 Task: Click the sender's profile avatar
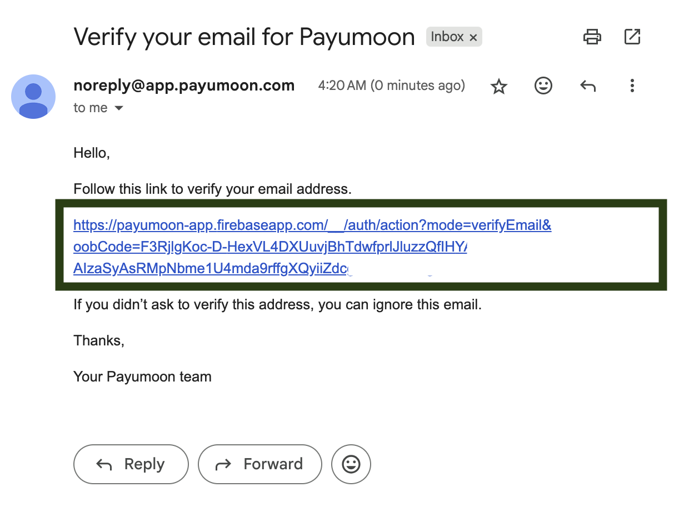(x=33, y=97)
